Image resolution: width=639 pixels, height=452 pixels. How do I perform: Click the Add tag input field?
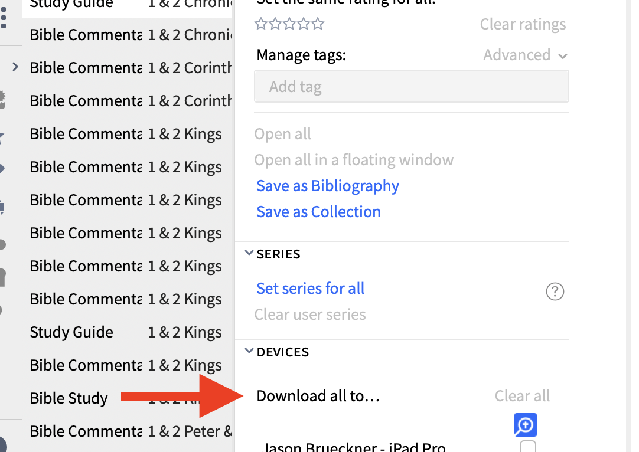coord(411,86)
